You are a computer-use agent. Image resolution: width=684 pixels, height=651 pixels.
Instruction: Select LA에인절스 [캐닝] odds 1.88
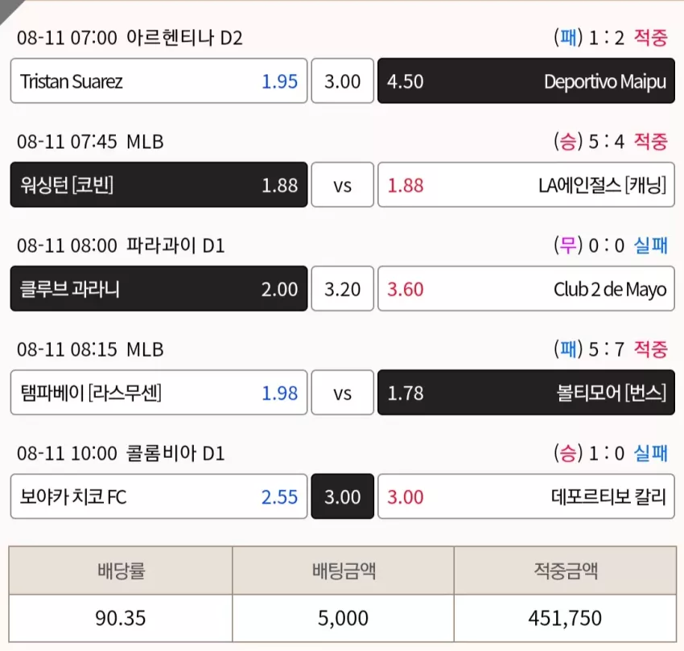point(526,184)
